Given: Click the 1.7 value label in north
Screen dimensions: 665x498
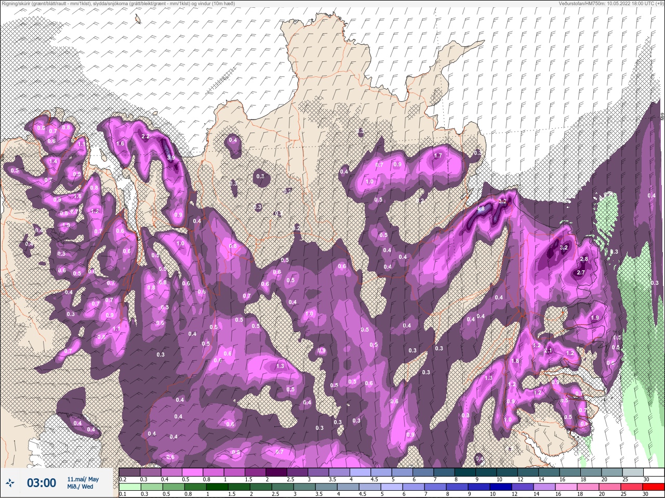Looking at the screenshot, I should click(438, 155).
